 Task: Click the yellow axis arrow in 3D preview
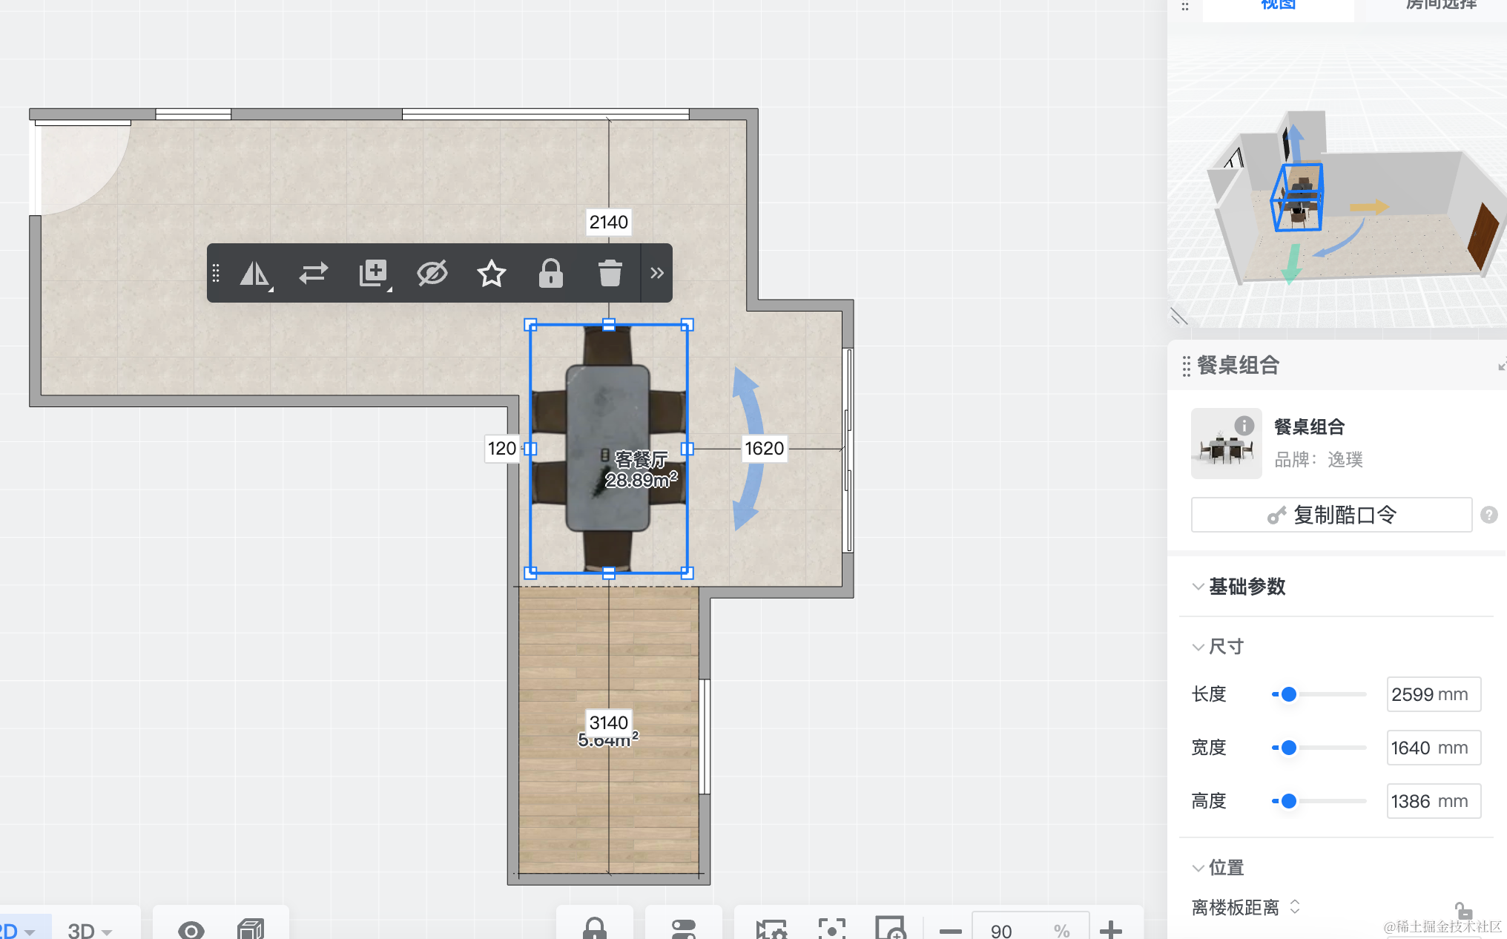point(1369,206)
